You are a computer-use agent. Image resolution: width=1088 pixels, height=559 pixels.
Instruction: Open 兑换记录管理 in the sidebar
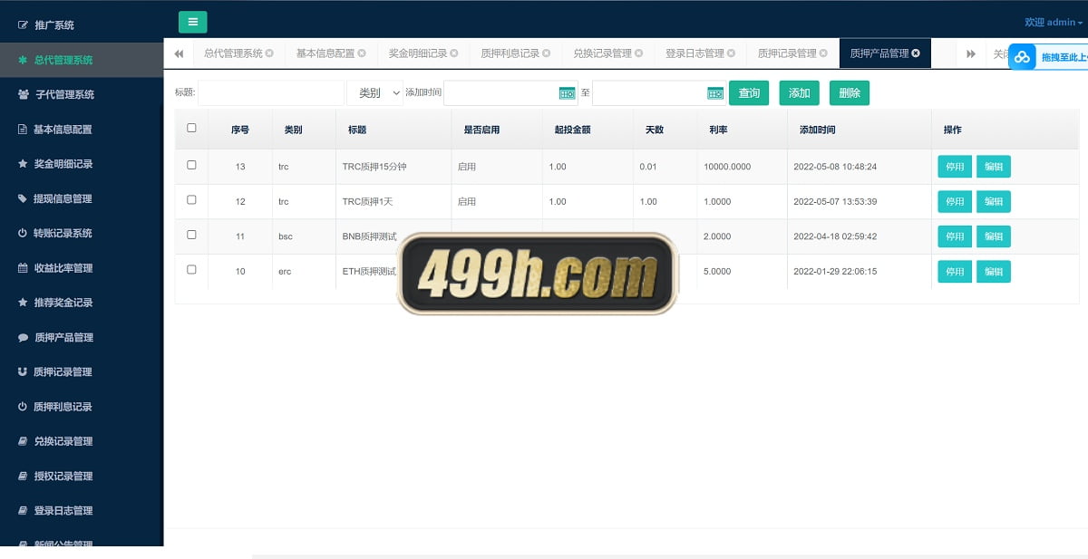[63, 441]
